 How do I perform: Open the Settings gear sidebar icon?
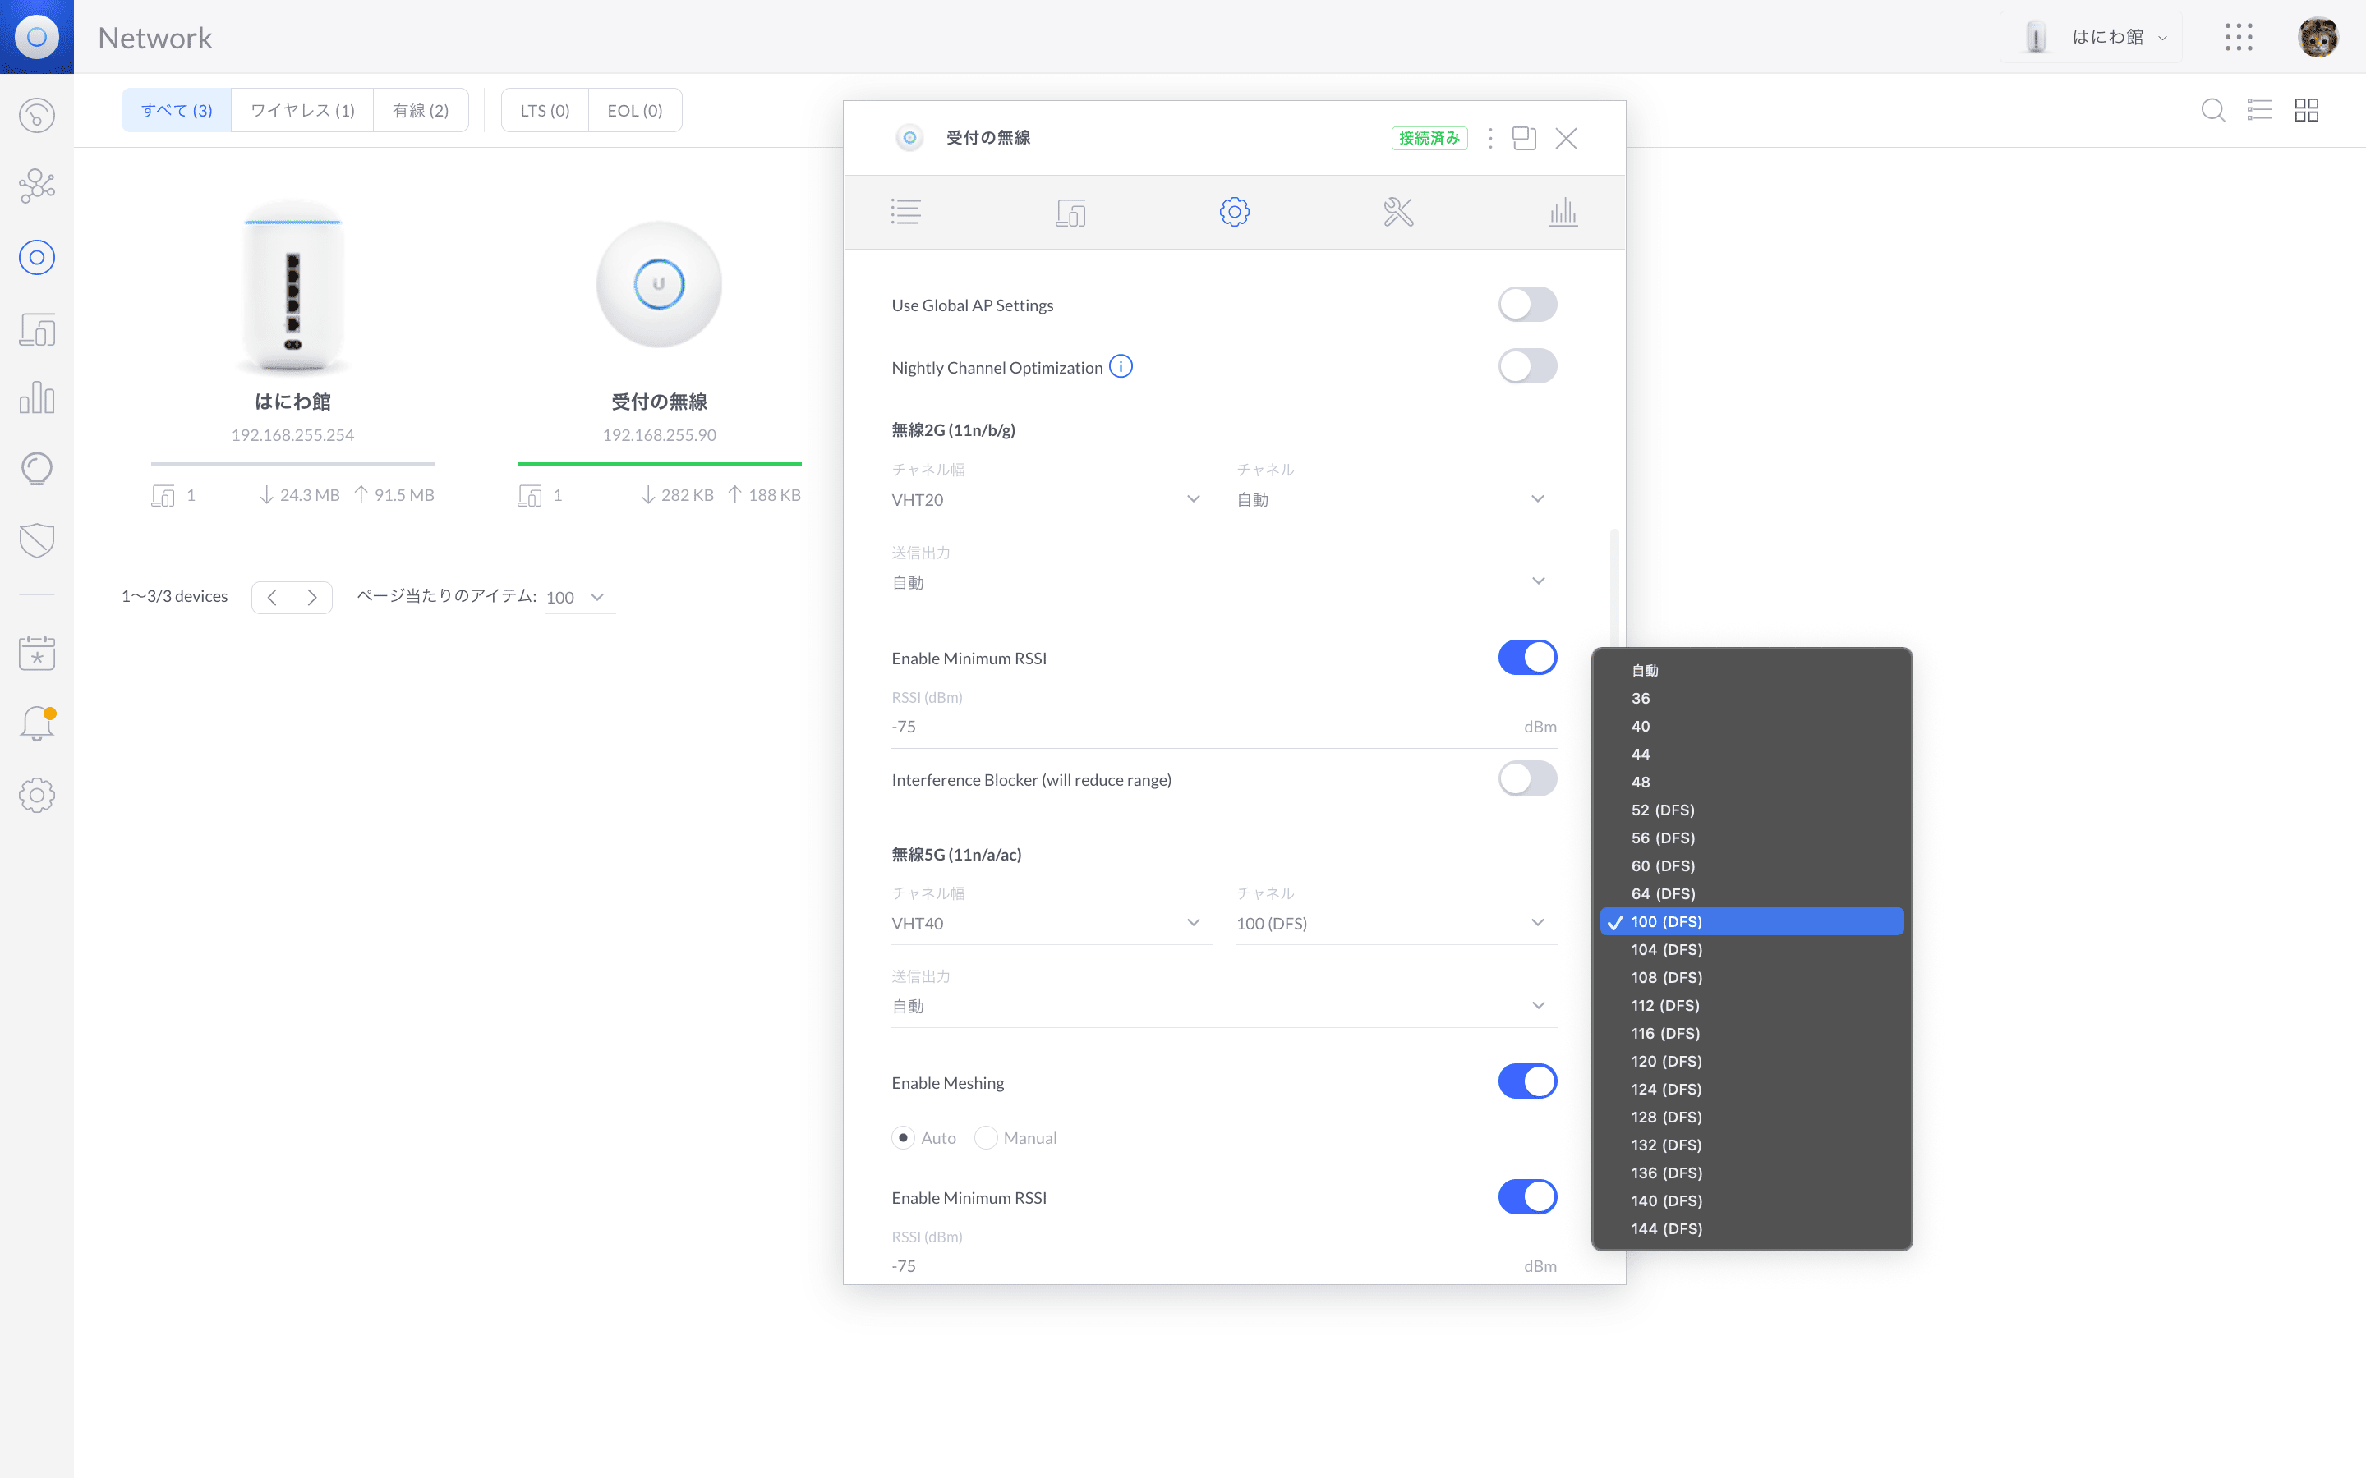[36, 795]
